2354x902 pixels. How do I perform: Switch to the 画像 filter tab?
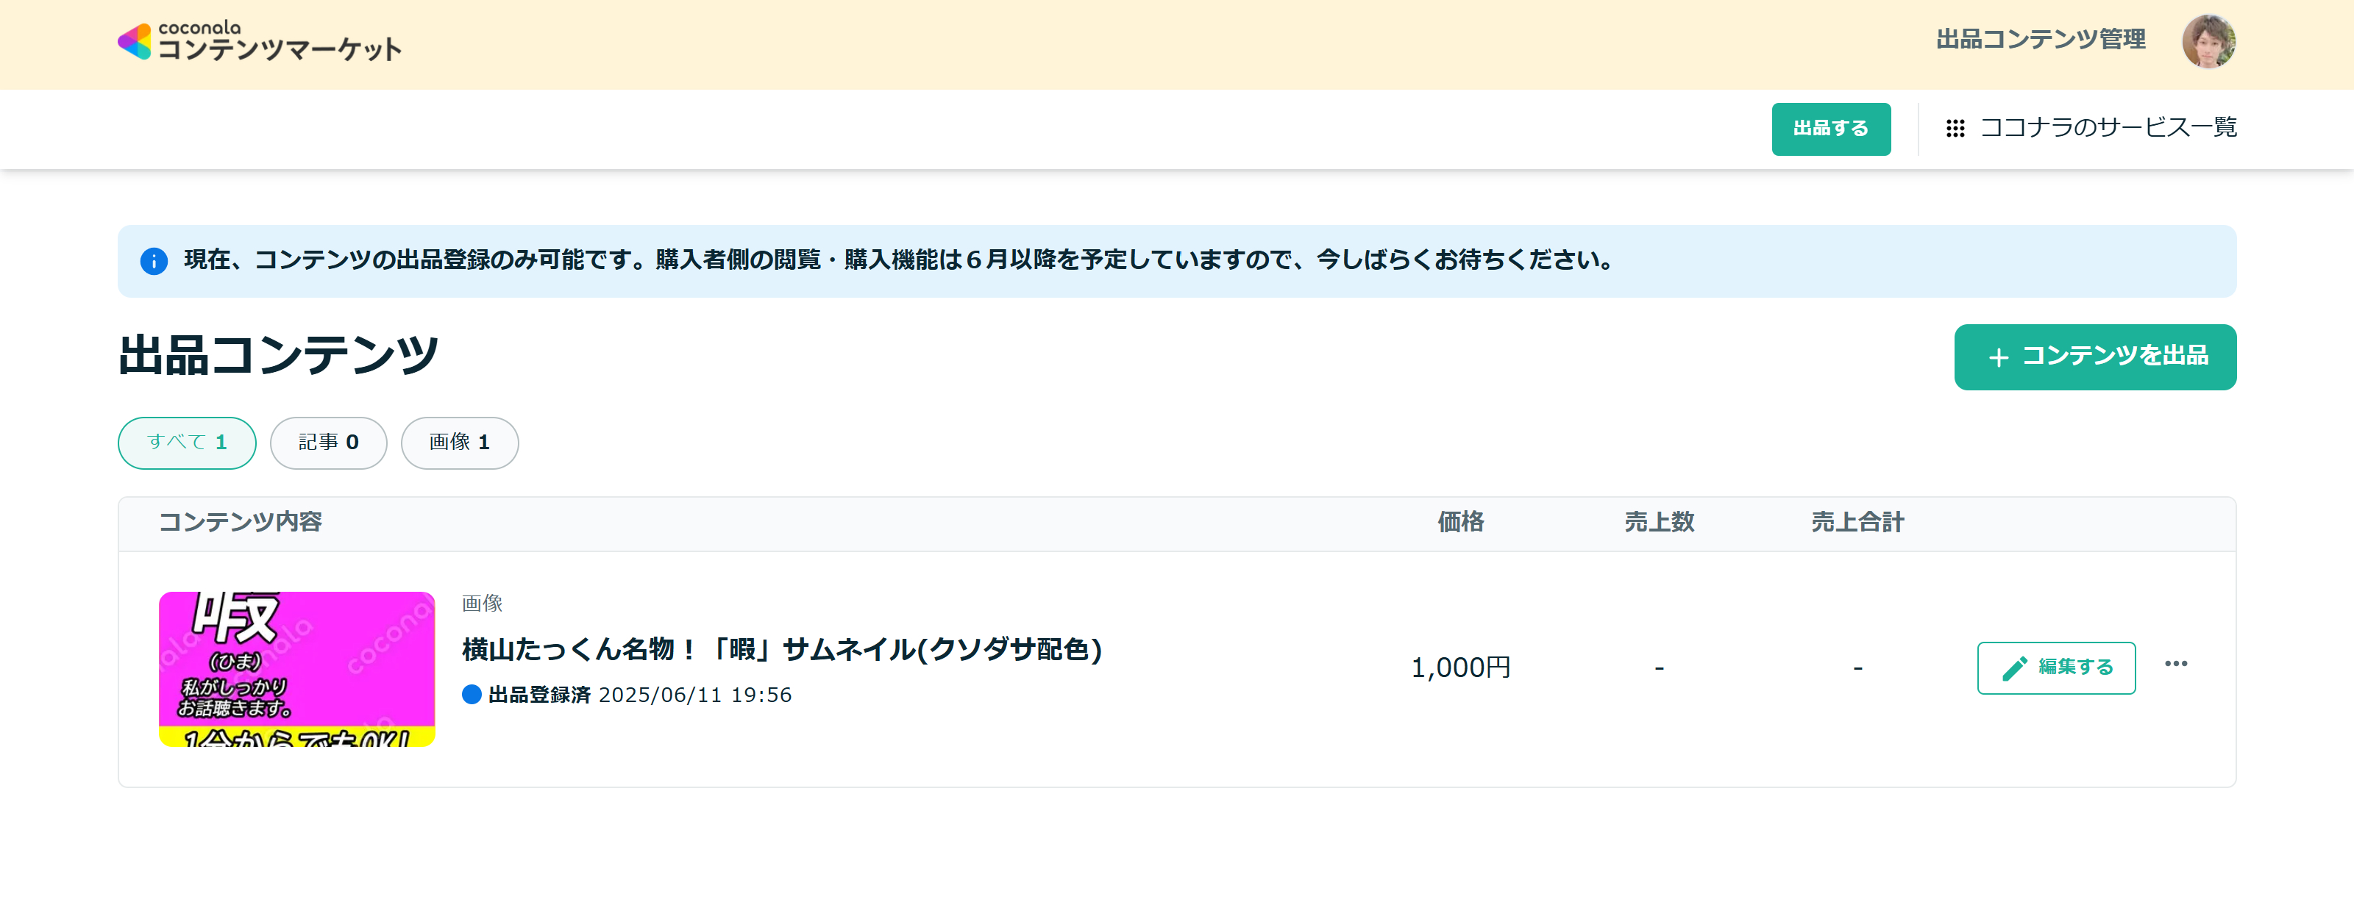tap(459, 443)
